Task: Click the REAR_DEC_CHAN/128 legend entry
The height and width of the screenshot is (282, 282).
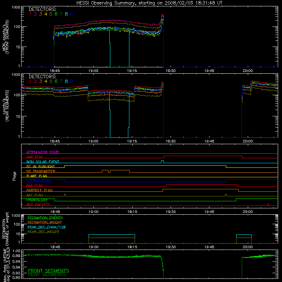Action: click(x=47, y=227)
